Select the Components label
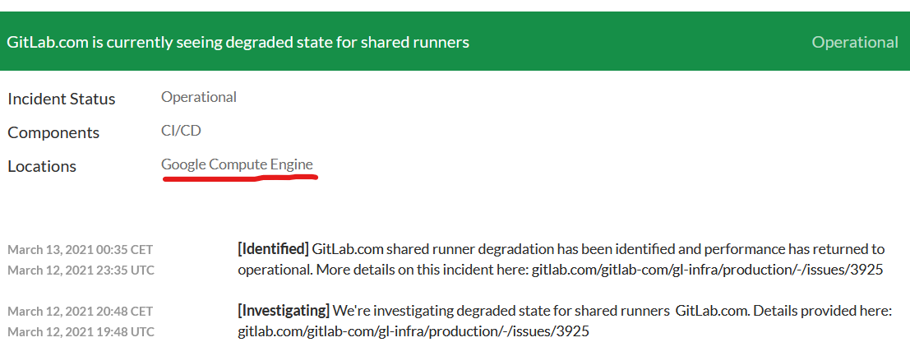 tap(53, 132)
